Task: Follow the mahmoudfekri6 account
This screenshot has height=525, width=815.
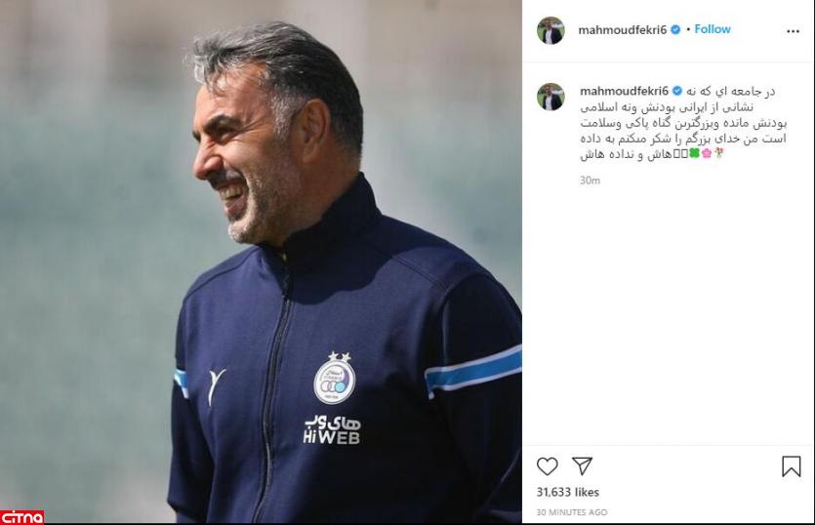Action: coord(713,29)
